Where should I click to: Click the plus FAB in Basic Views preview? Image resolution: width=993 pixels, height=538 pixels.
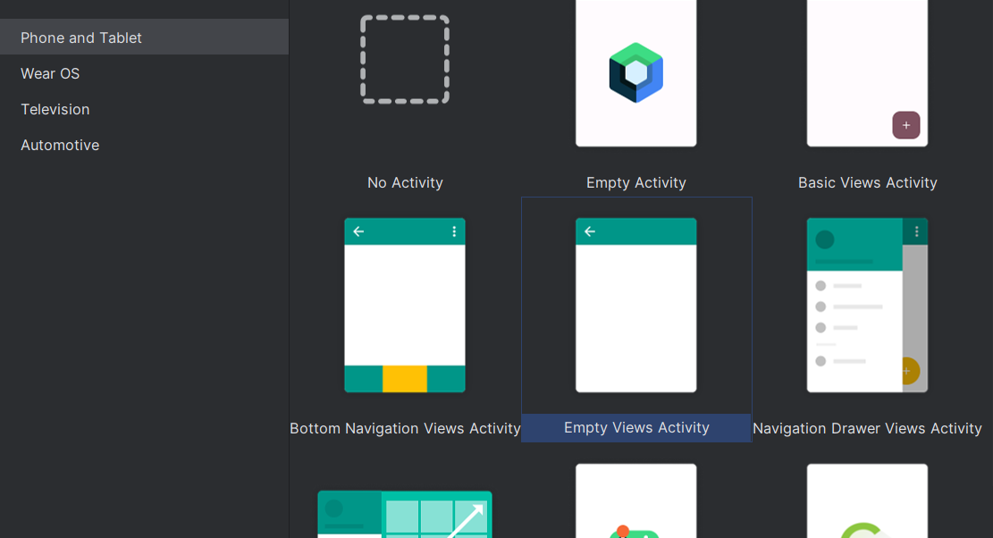[x=906, y=125]
